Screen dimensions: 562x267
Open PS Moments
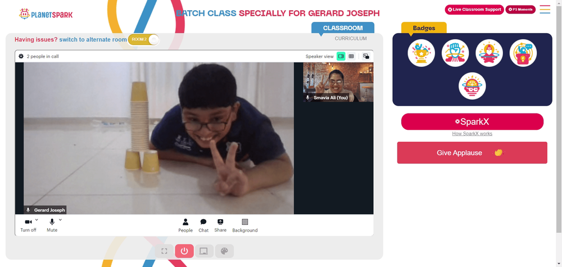tap(520, 10)
